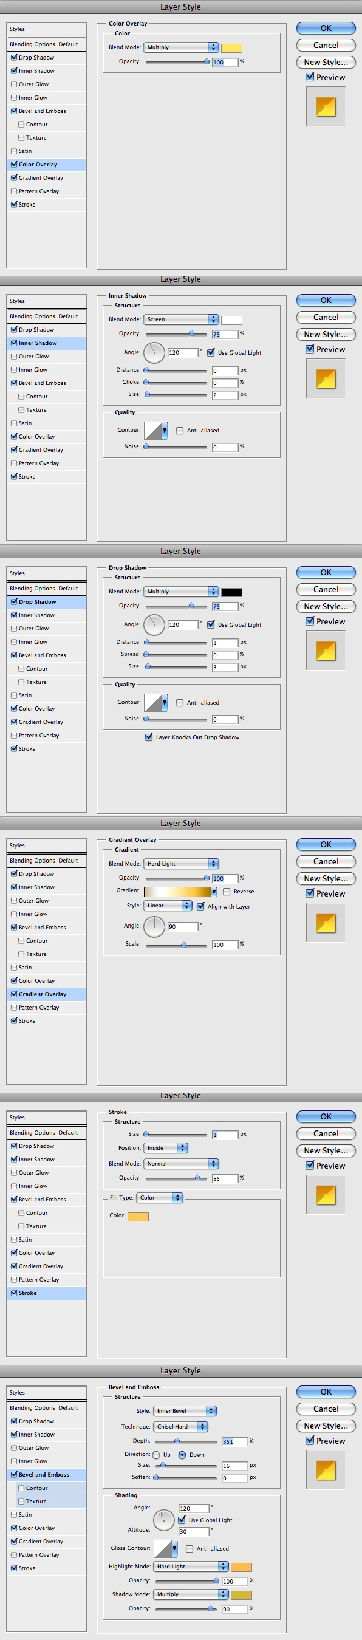
Task: Click the black Drop Shadow color swatch
Action: click(x=231, y=592)
